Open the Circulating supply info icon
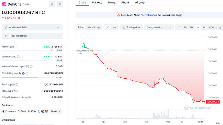Image resolution: width=223 pixels, height=125 pixels. click(27, 73)
